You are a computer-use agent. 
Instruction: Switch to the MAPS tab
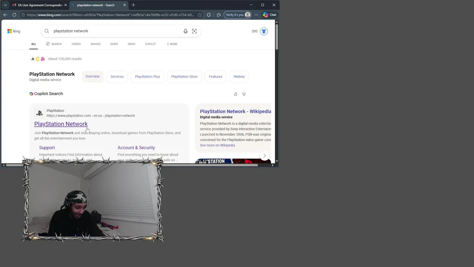(114, 44)
